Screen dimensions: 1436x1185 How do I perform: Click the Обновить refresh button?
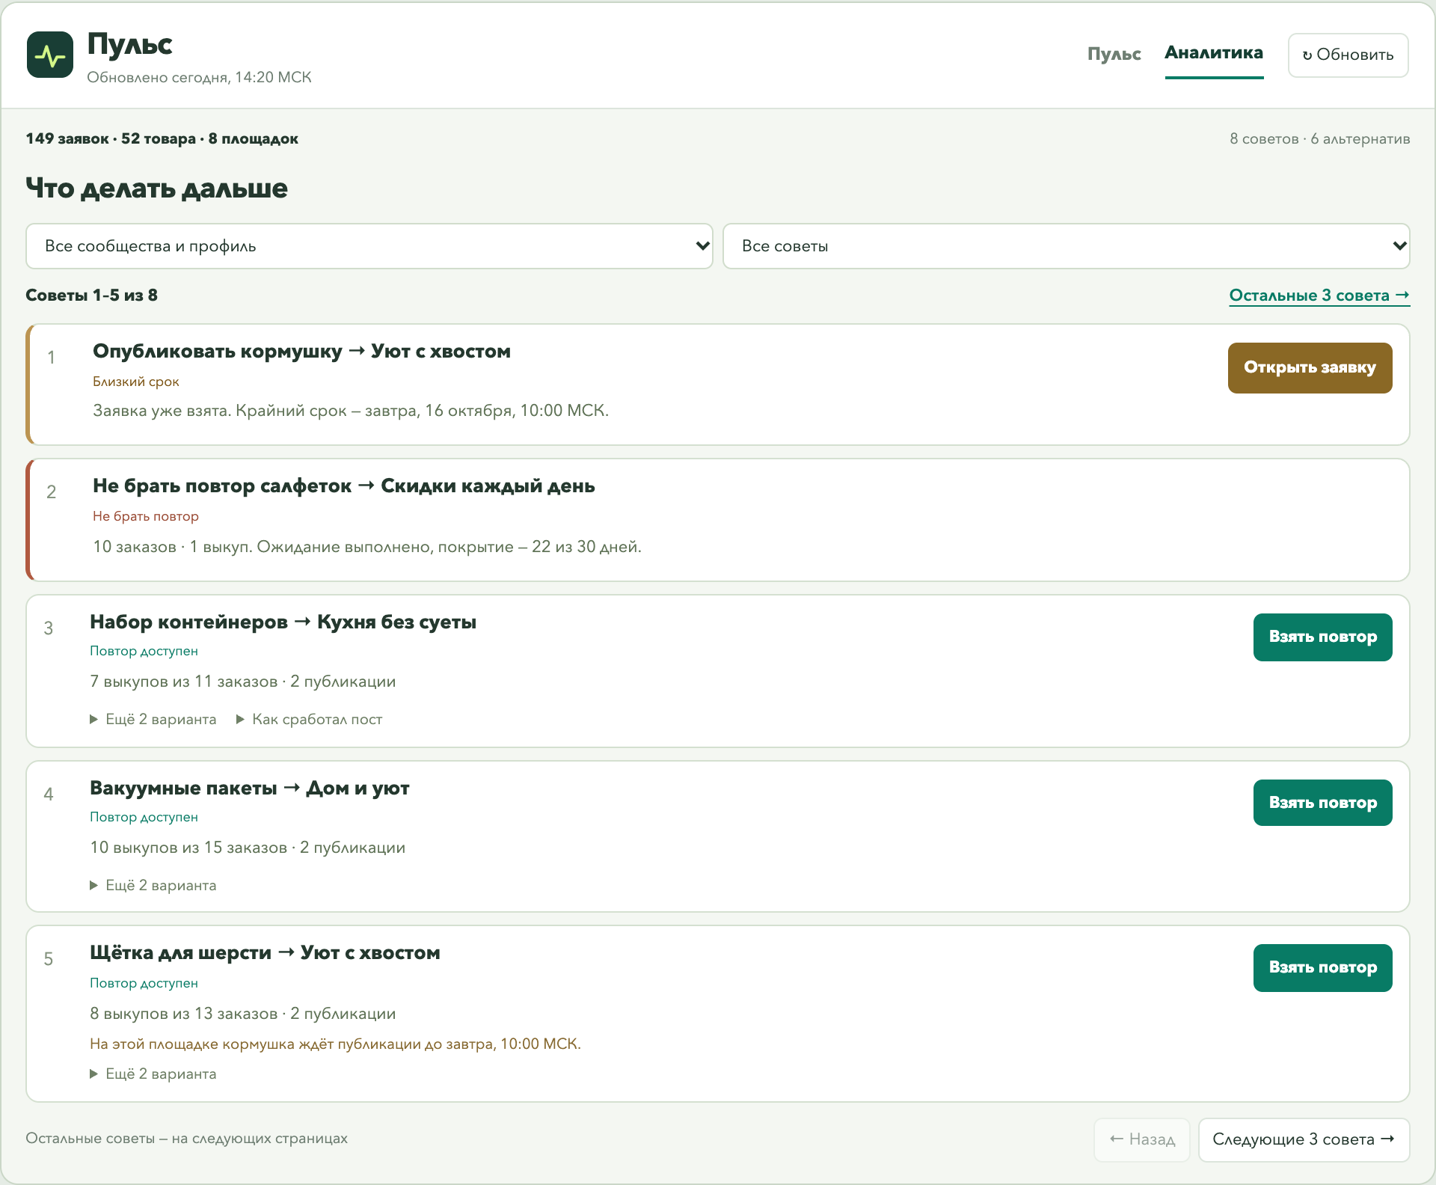pyautogui.click(x=1348, y=55)
